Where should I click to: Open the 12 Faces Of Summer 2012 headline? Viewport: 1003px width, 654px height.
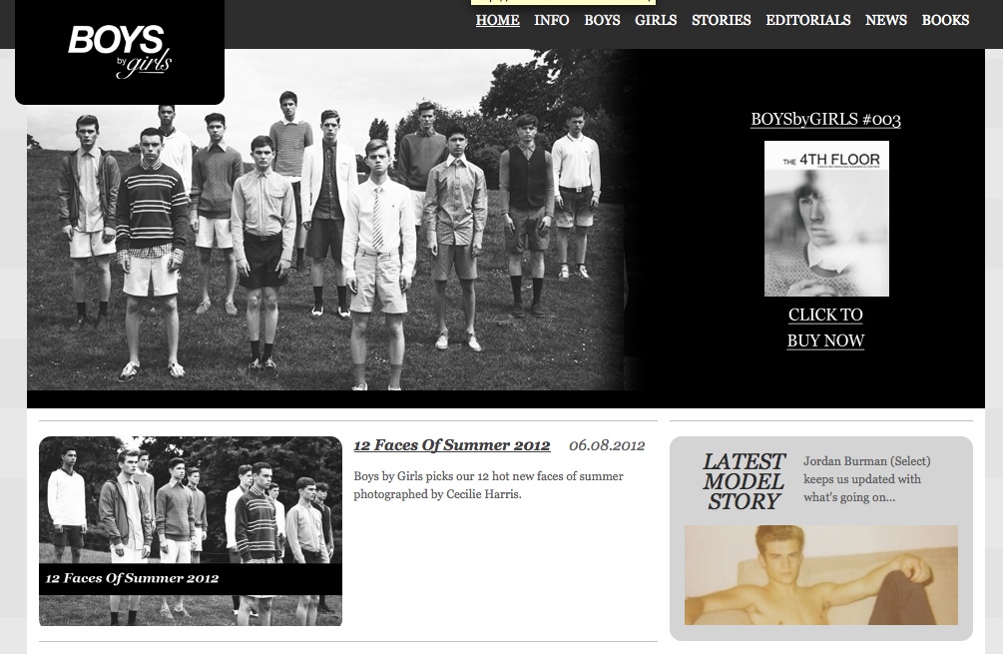tap(452, 445)
